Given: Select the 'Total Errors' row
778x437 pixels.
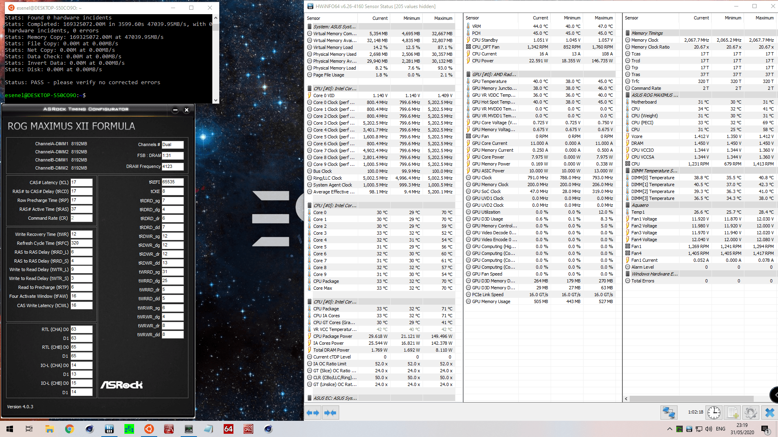Looking at the screenshot, I should pos(700,281).
